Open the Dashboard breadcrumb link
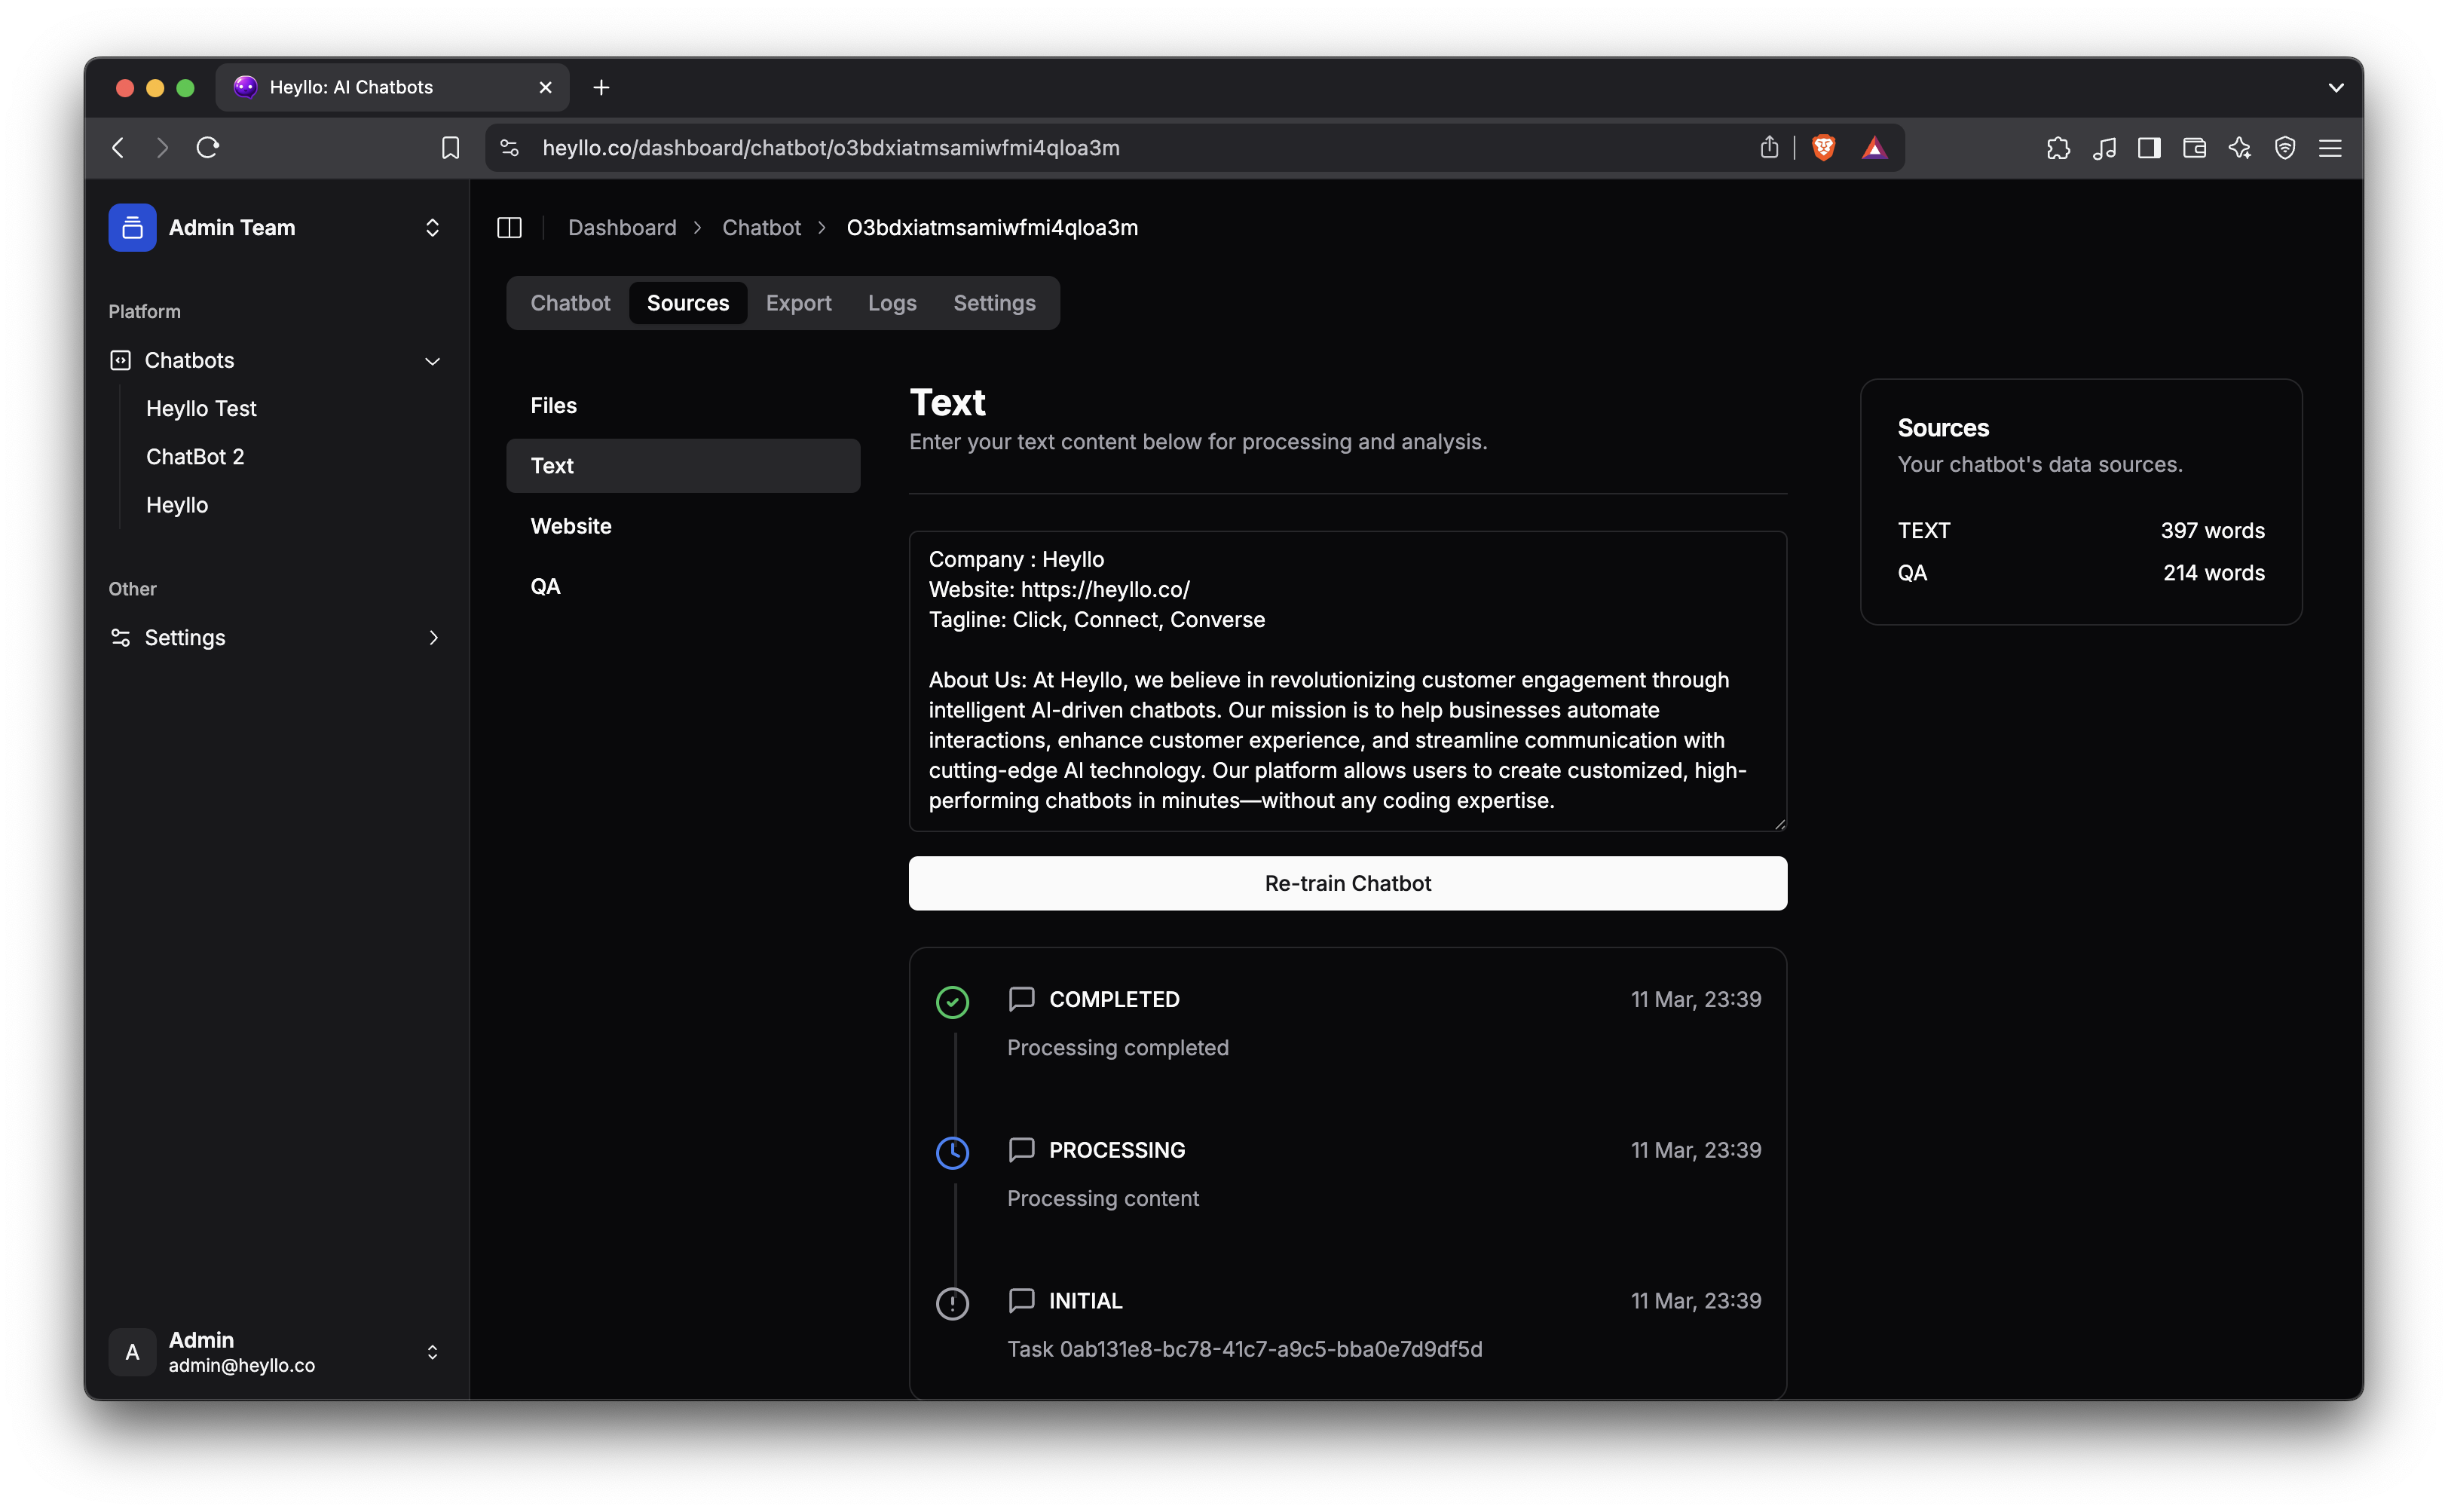 pyautogui.click(x=622, y=228)
